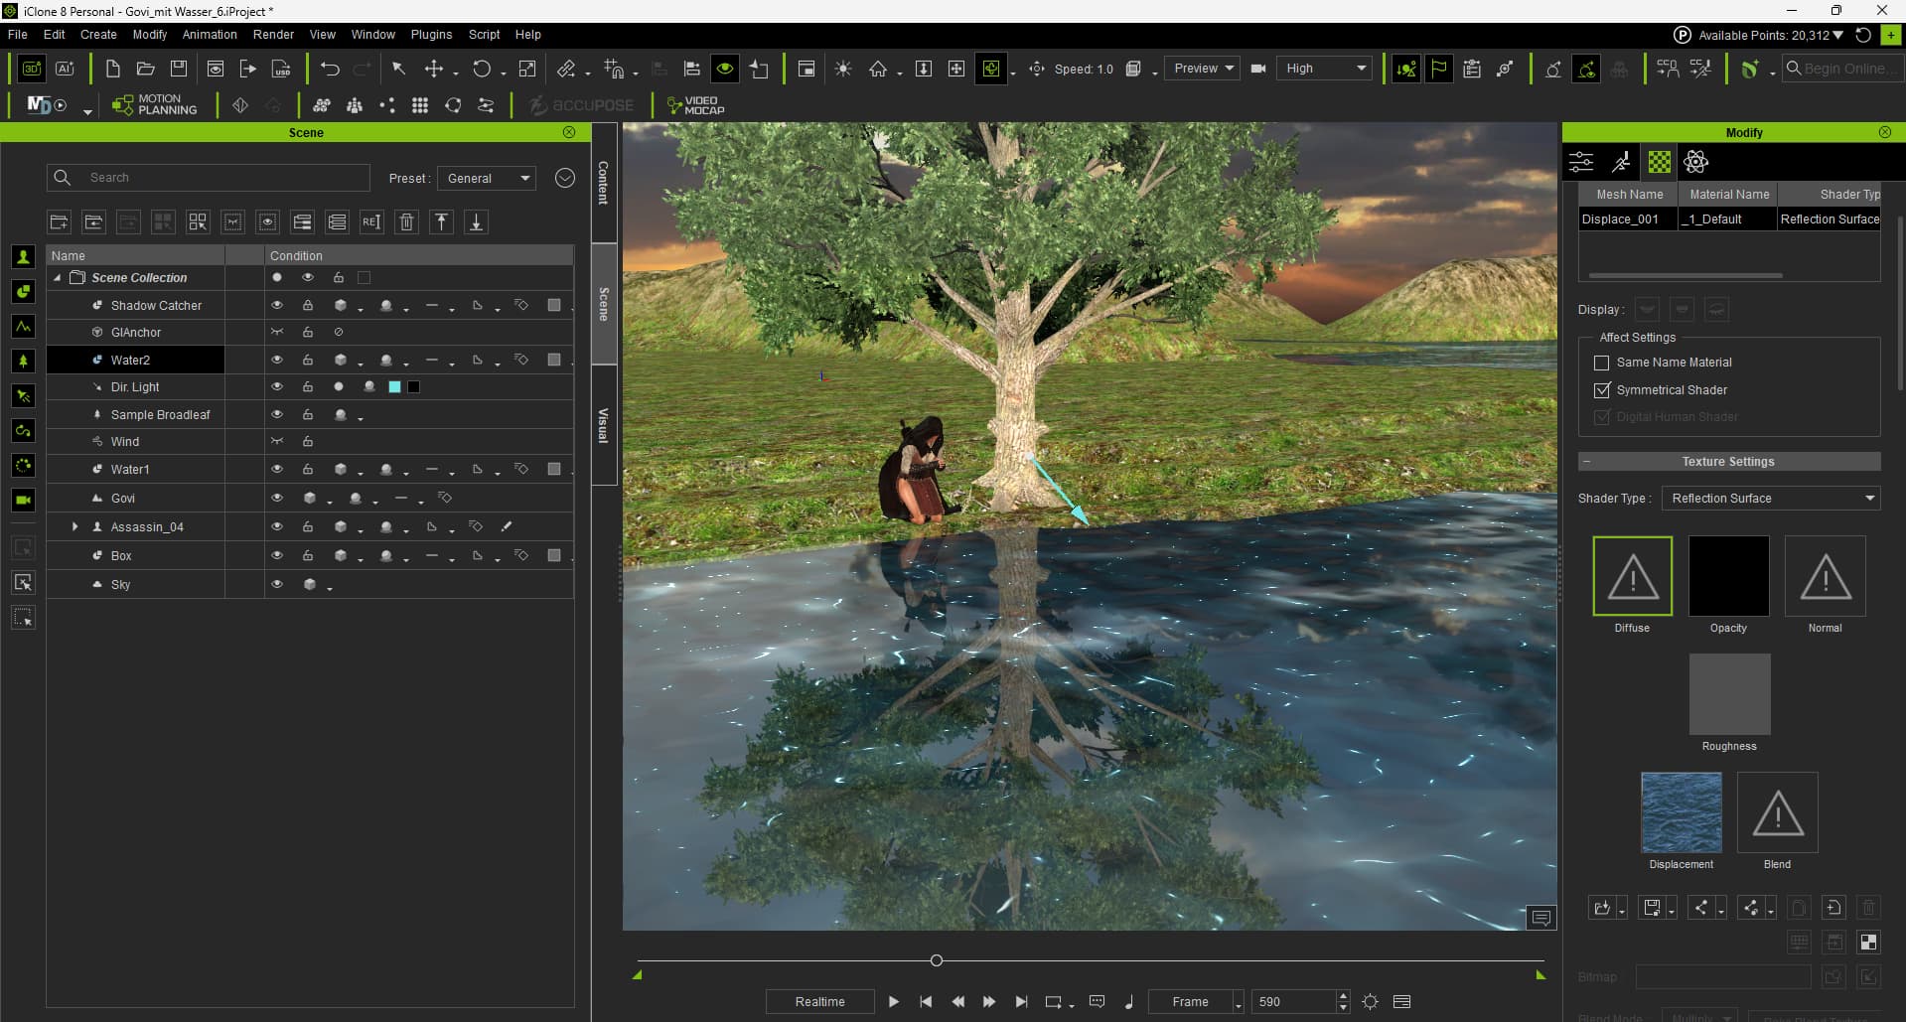Viewport: 1906px width, 1022px height.
Task: Enable the Same Name Material checkbox
Action: tap(1601, 363)
